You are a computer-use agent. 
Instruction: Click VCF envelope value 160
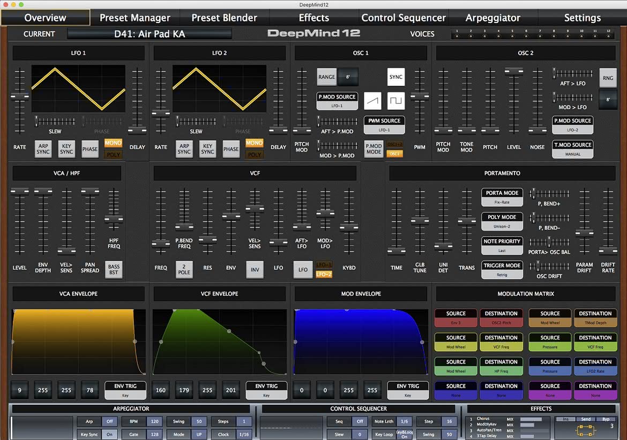(161, 390)
